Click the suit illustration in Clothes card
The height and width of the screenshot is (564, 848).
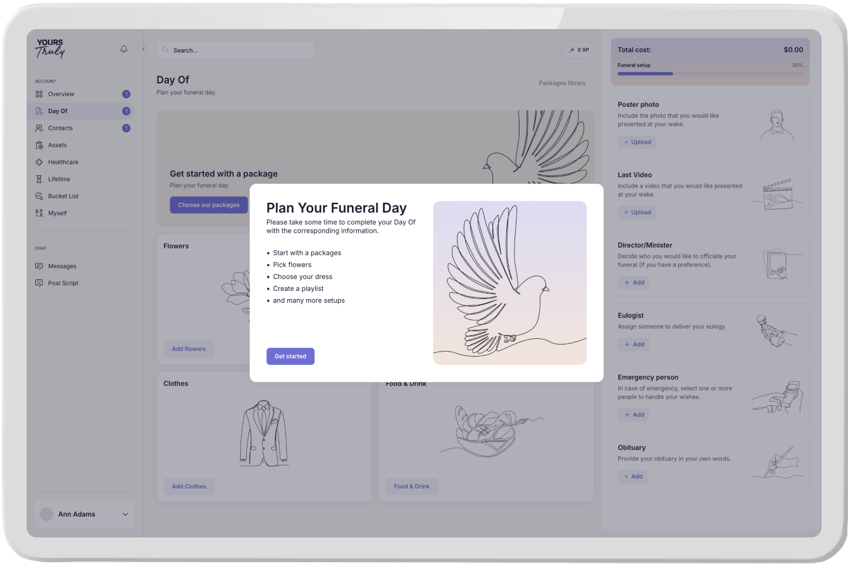(x=265, y=433)
